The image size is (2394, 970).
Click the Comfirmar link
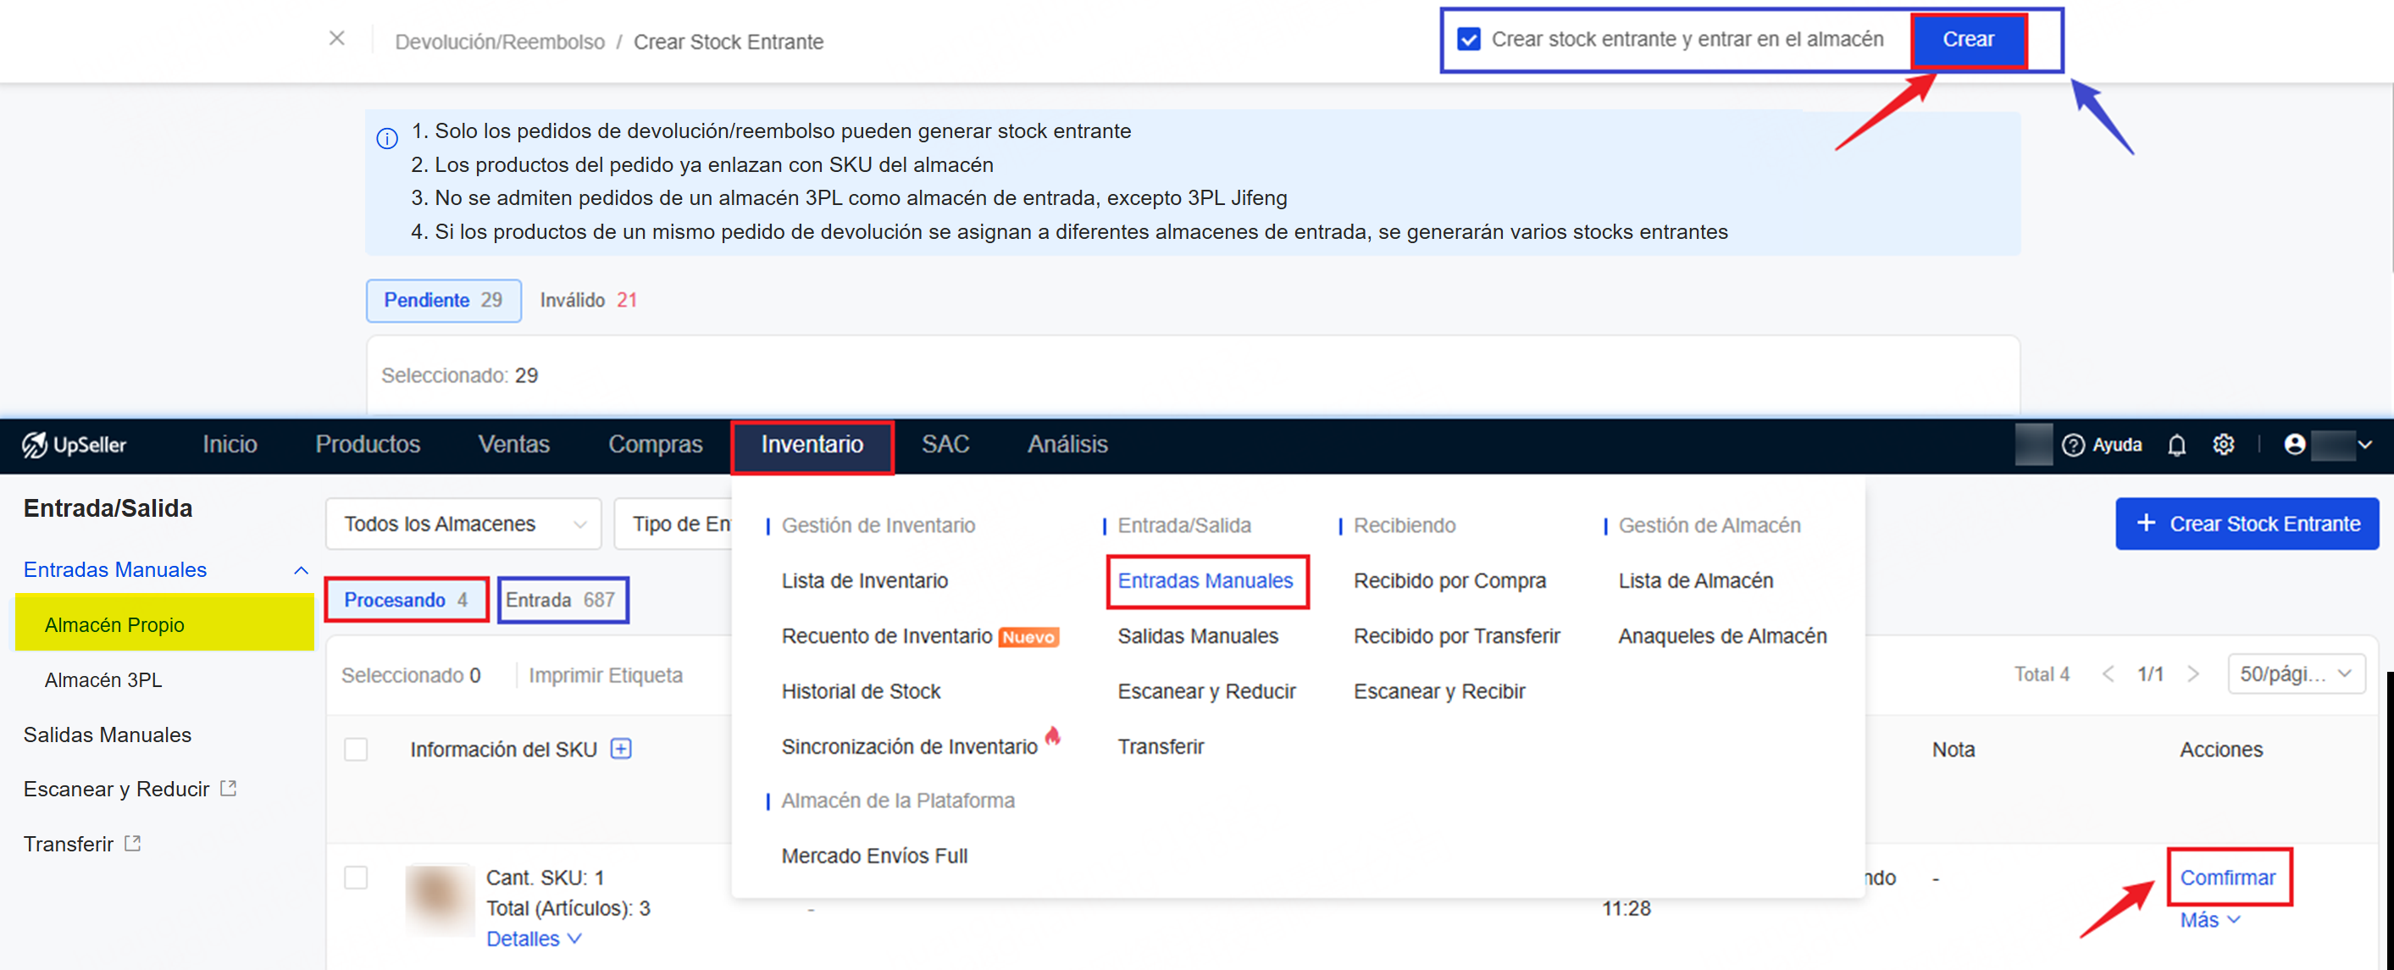[2227, 878]
